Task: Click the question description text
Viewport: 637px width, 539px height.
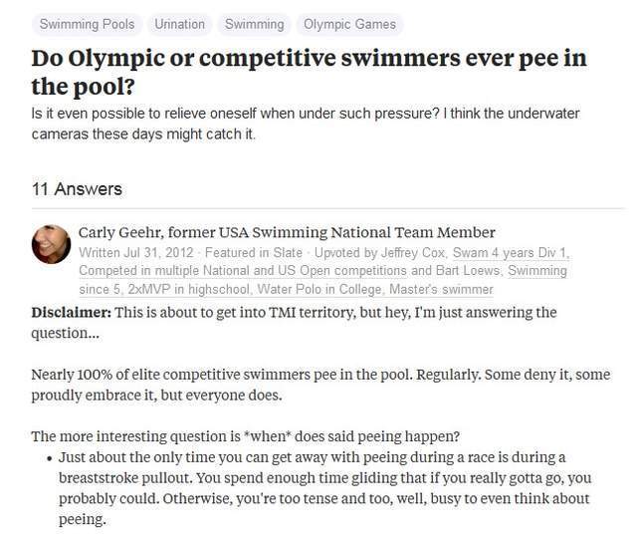Action: (x=306, y=124)
